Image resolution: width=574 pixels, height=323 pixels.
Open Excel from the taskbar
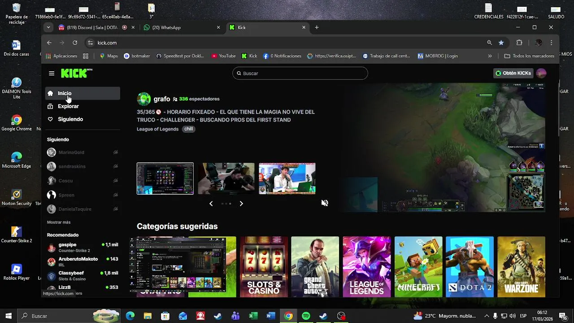[253, 316]
